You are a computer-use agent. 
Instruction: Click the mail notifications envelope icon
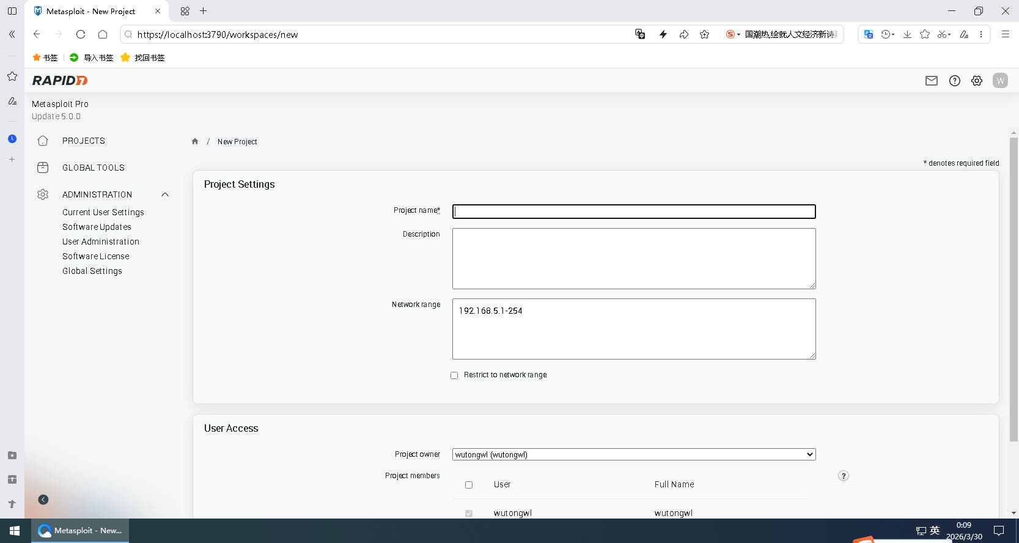931,81
